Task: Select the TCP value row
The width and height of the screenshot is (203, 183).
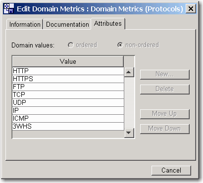Action: pyautogui.click(x=68, y=94)
